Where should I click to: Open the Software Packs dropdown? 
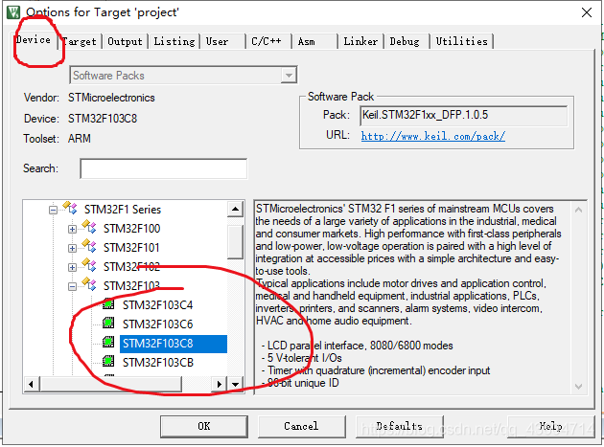point(289,76)
